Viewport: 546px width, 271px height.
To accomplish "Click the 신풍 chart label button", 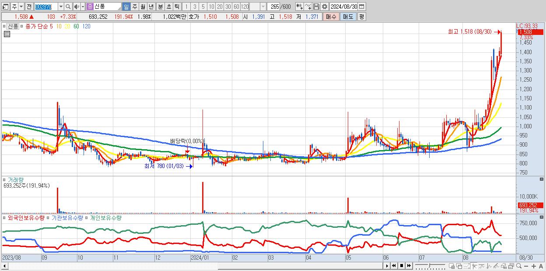I will 12,26.
